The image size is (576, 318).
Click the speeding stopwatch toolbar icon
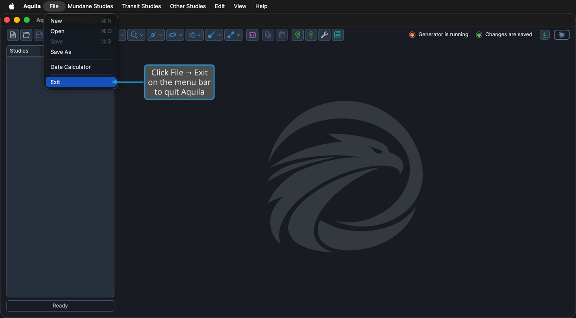(x=192, y=35)
